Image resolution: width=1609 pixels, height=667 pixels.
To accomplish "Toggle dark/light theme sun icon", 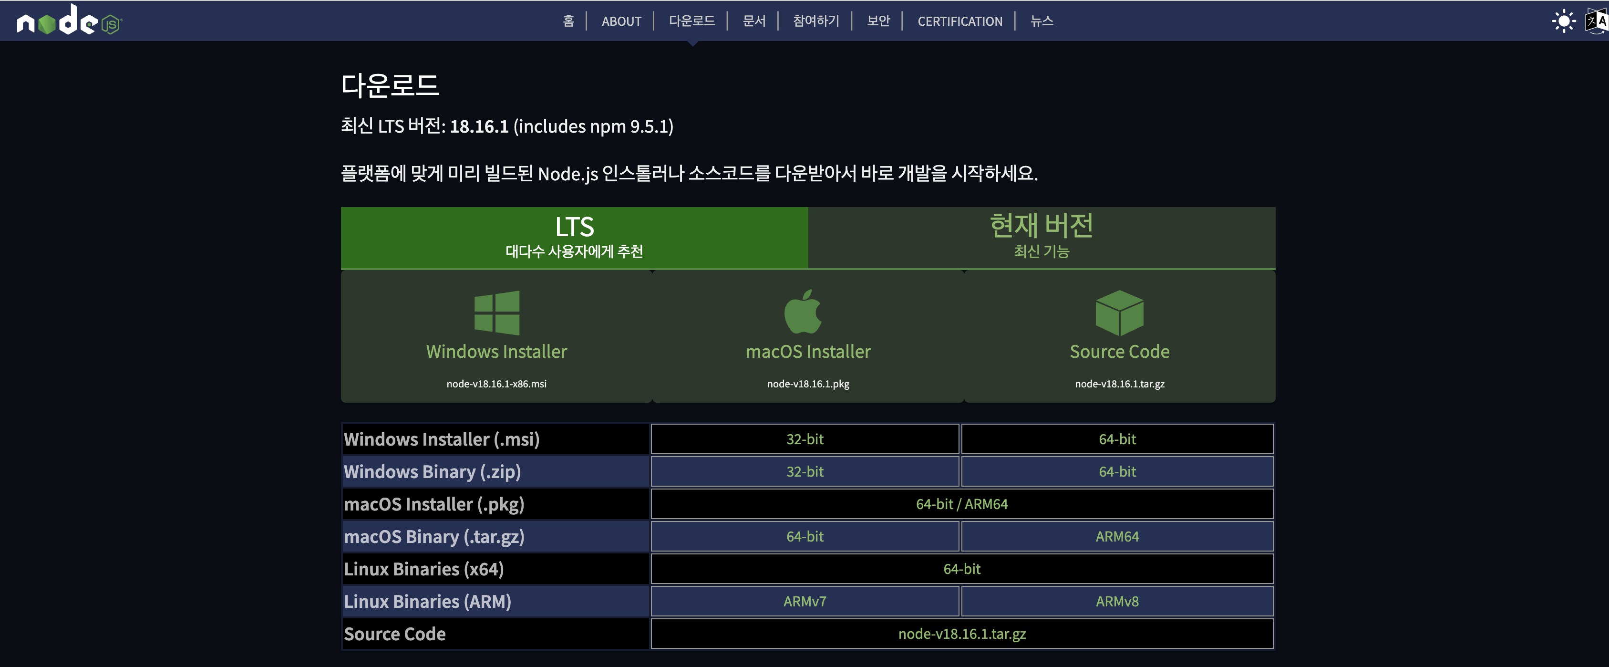I will [x=1563, y=21].
